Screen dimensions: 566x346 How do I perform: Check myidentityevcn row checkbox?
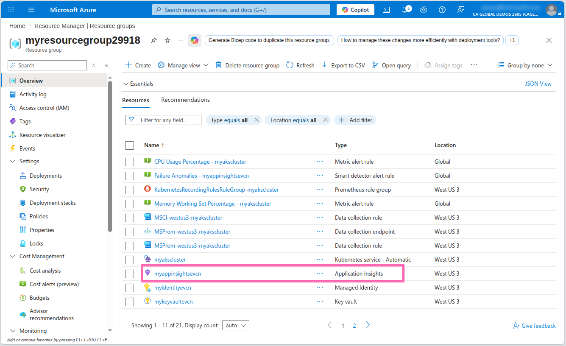[129, 288]
